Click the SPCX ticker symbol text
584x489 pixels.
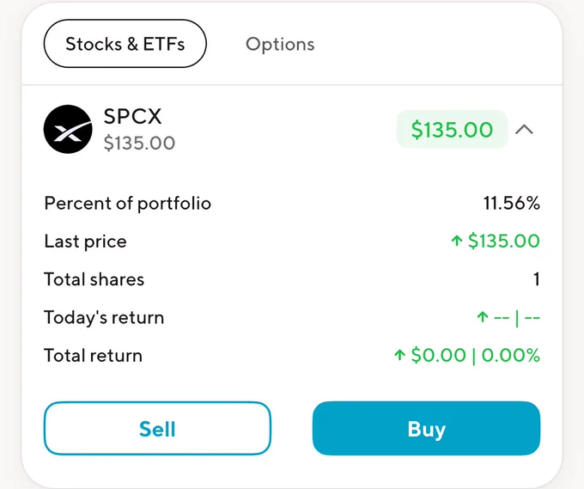point(132,116)
